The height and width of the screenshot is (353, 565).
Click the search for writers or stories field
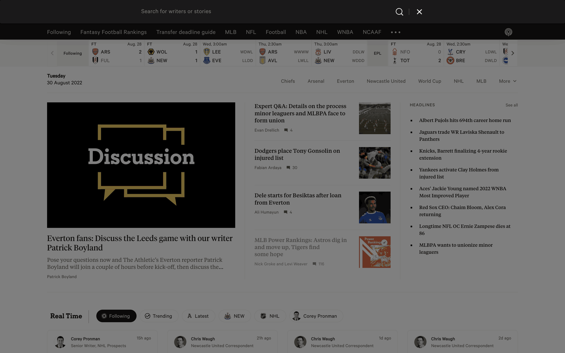point(265,11)
